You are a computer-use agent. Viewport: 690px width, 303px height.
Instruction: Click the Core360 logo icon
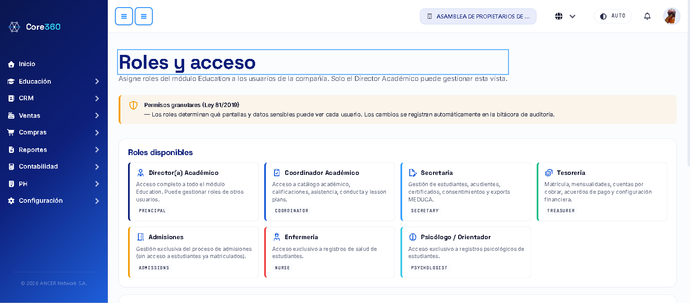click(x=14, y=27)
